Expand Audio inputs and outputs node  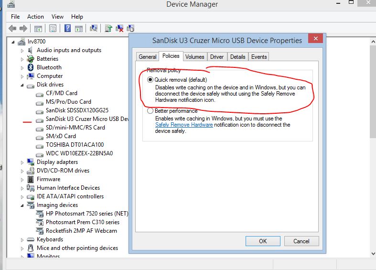pos(22,51)
